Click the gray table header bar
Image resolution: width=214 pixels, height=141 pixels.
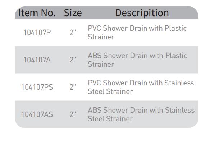point(106,13)
